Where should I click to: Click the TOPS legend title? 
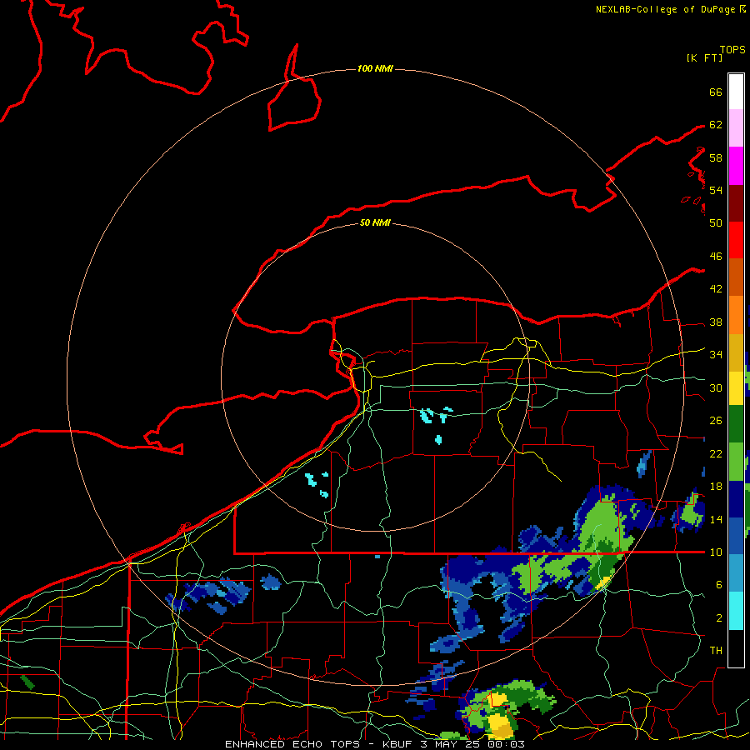[x=732, y=49]
